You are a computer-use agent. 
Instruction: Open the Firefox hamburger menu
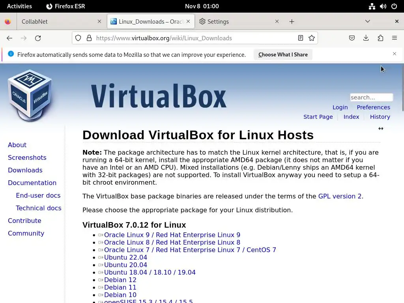pyautogui.click(x=395, y=38)
